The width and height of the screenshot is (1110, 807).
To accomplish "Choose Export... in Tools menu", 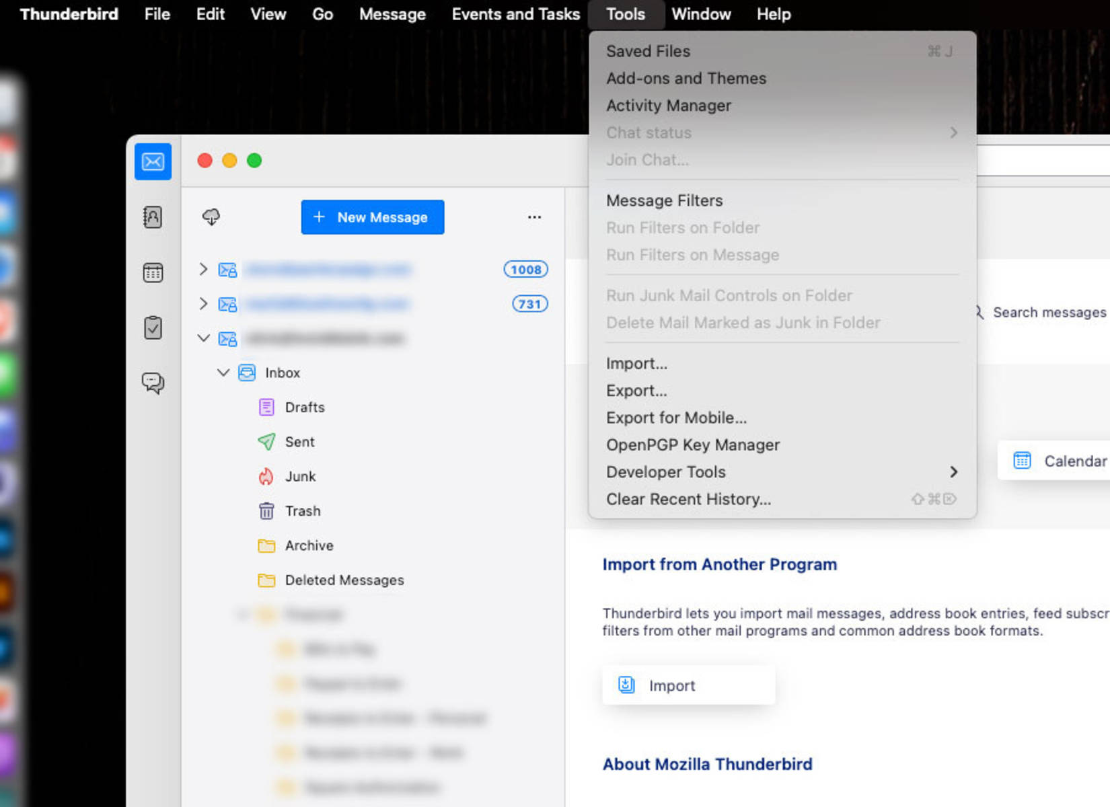I will pos(782,391).
